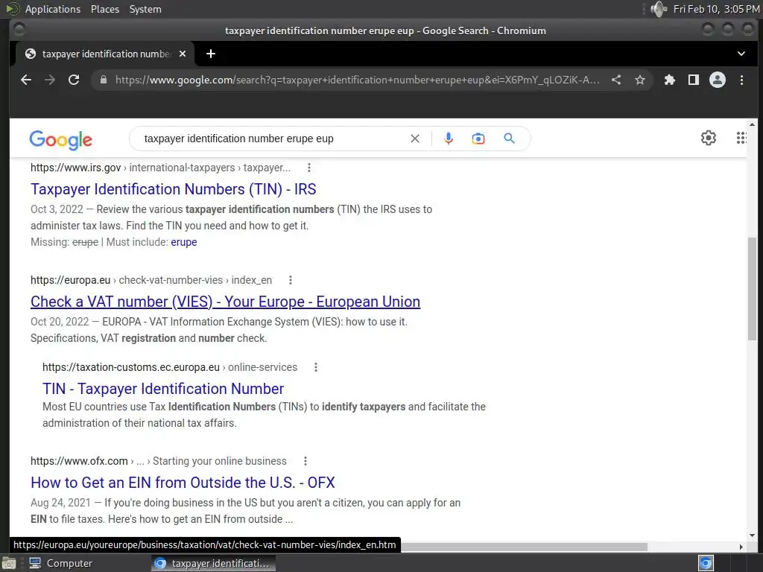Go back with the browser back arrow

(26, 80)
